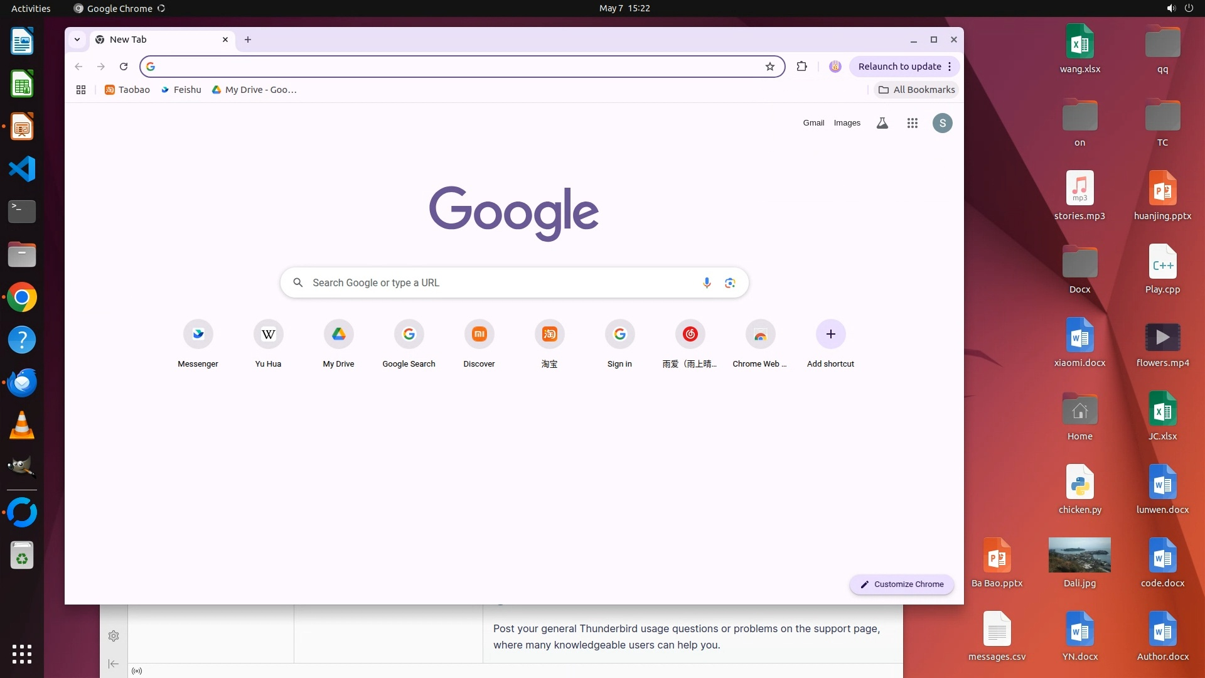This screenshot has width=1205, height=678.
Task: Open a new tab with plus button
Action: click(248, 40)
